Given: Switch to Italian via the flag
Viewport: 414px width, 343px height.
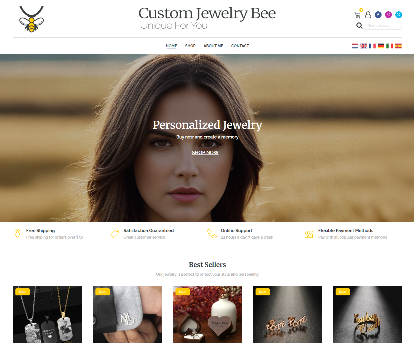Looking at the screenshot, I should 390,46.
